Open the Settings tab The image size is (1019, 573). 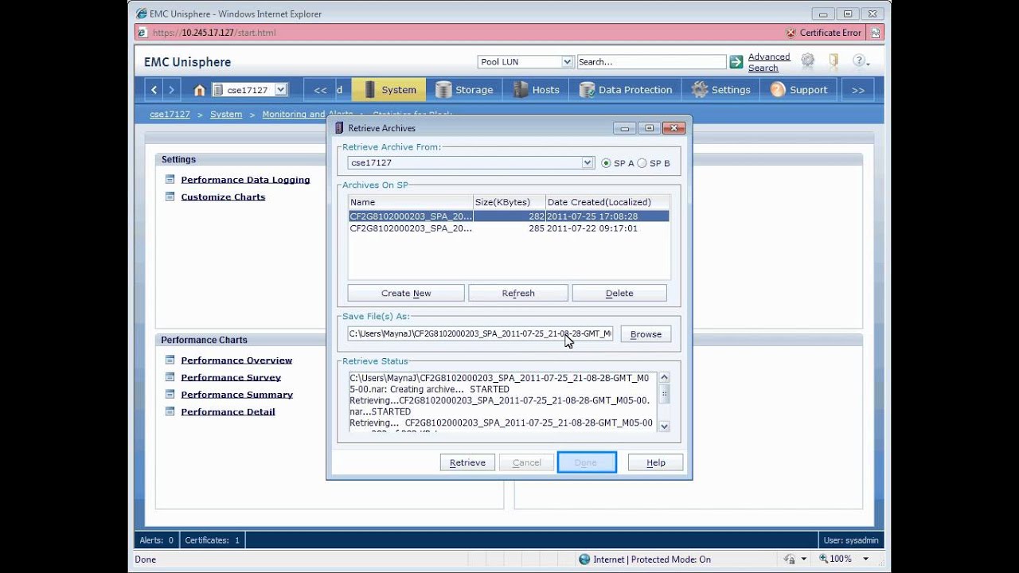click(x=721, y=90)
